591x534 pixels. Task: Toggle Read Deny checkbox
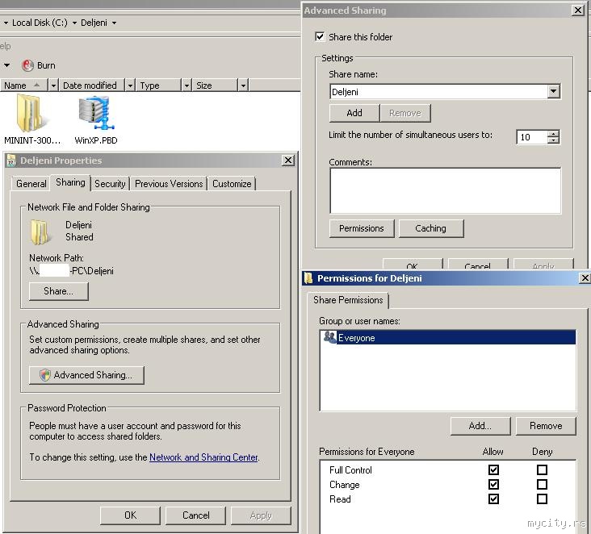tap(542, 499)
